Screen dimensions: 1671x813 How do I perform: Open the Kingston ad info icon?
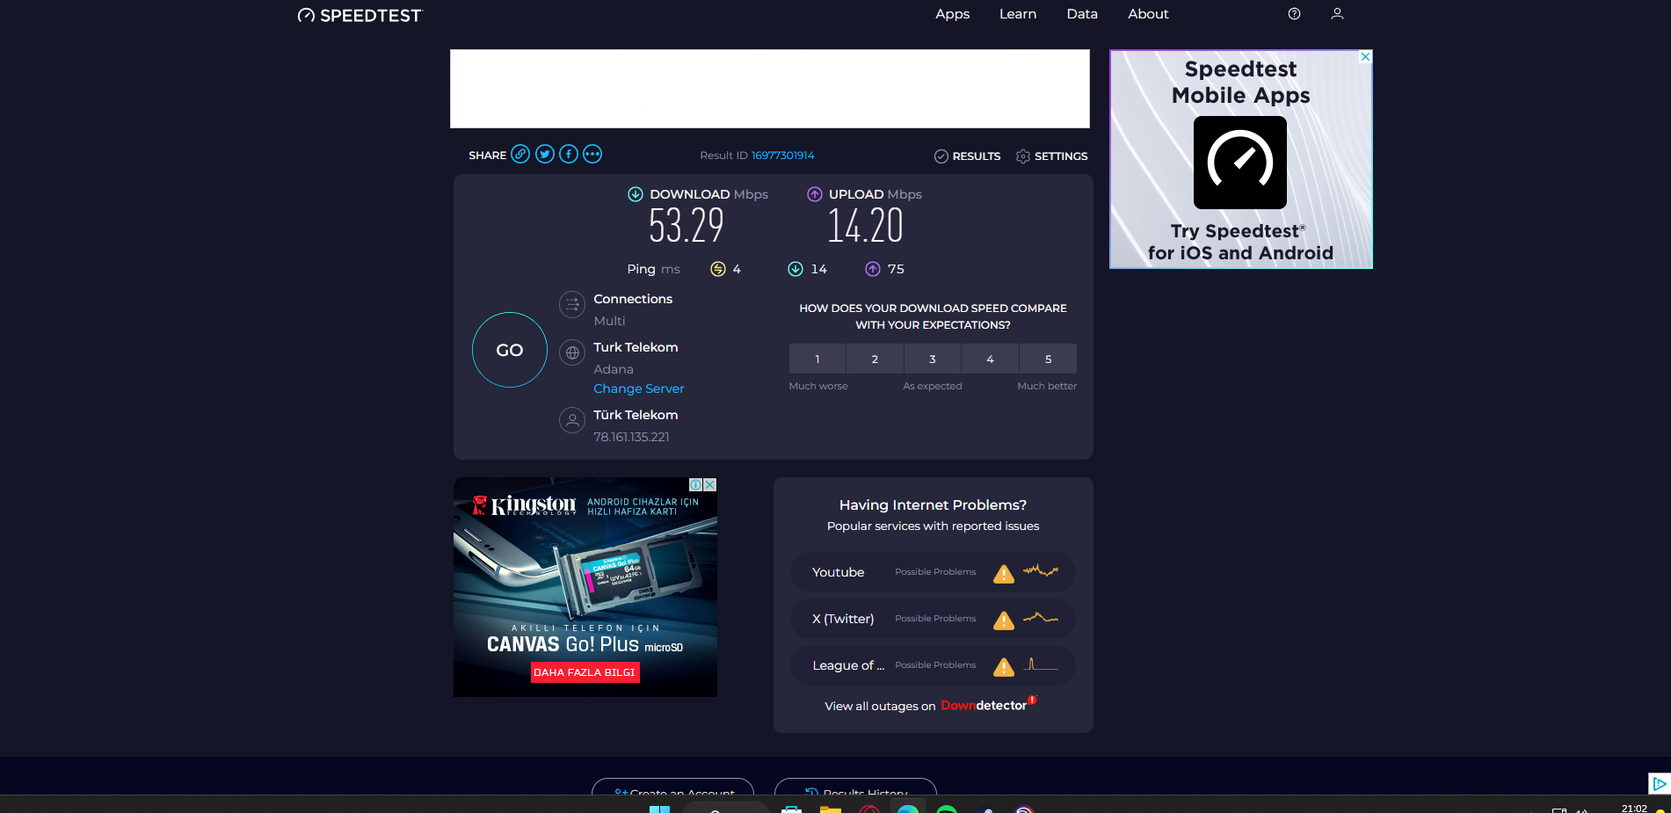coord(695,484)
